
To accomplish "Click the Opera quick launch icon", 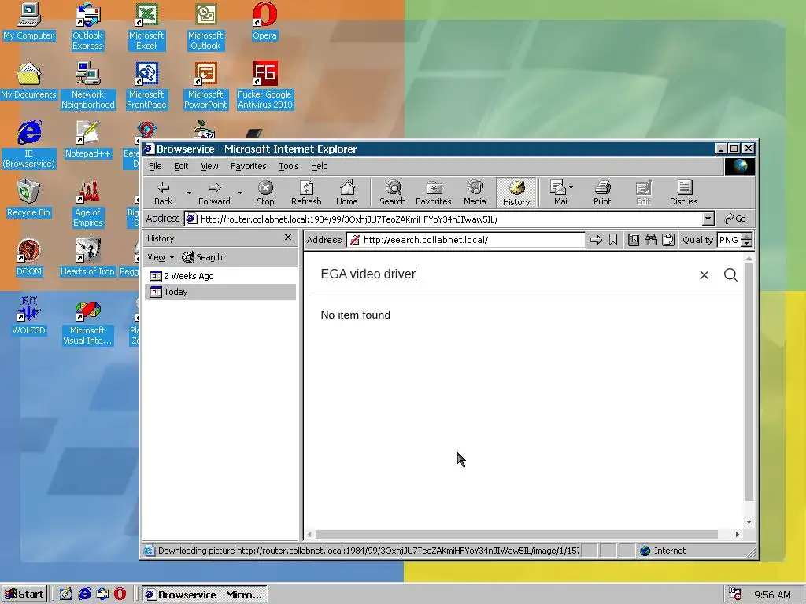I will tap(120, 595).
